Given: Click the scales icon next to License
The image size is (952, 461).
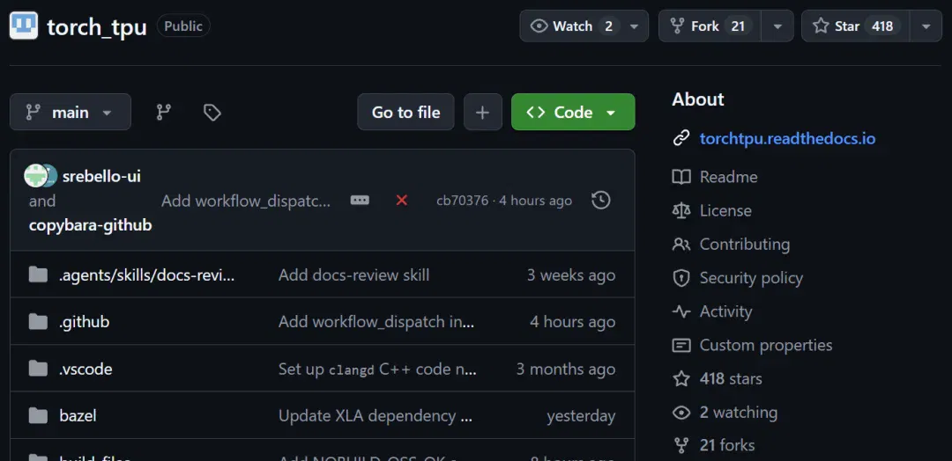Looking at the screenshot, I should [x=681, y=211].
